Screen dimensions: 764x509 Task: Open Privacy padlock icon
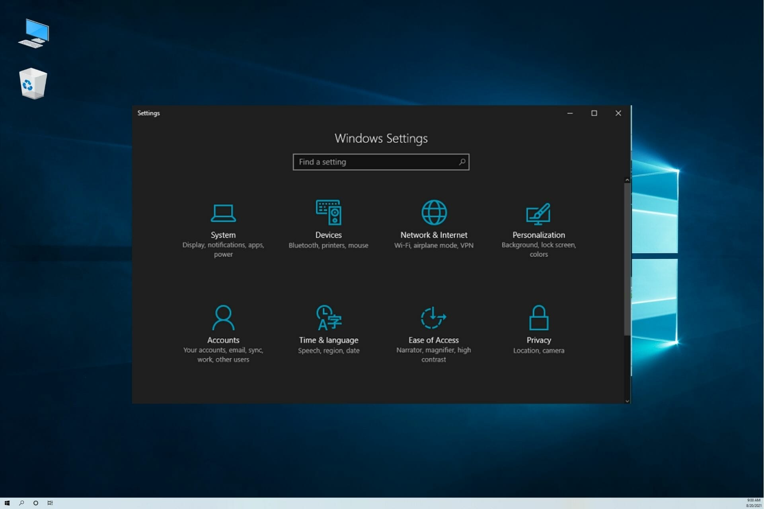click(x=538, y=318)
